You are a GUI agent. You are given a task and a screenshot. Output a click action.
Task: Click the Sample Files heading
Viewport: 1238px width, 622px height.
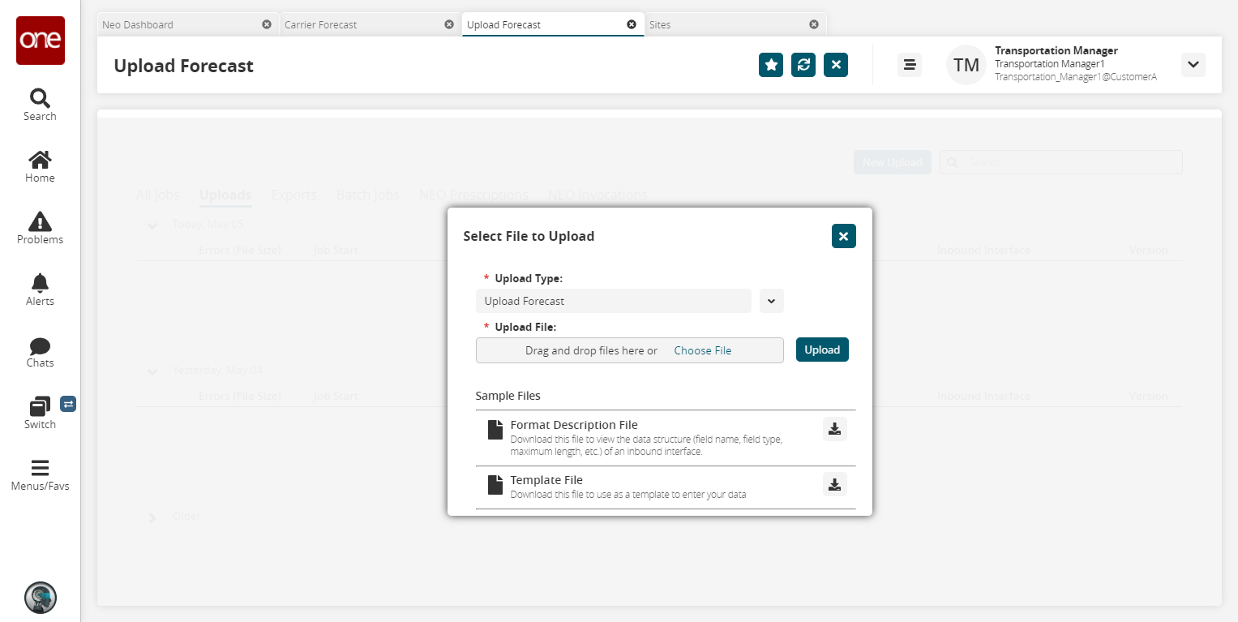pos(508,396)
